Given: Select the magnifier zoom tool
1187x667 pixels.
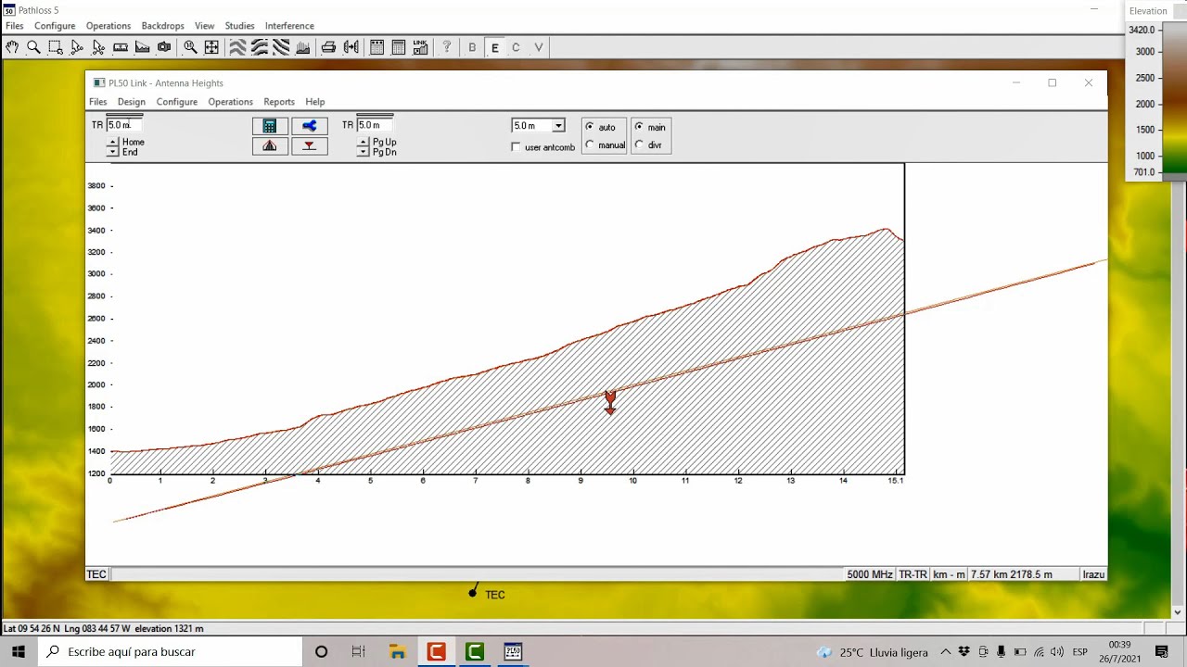Looking at the screenshot, I should (33, 47).
